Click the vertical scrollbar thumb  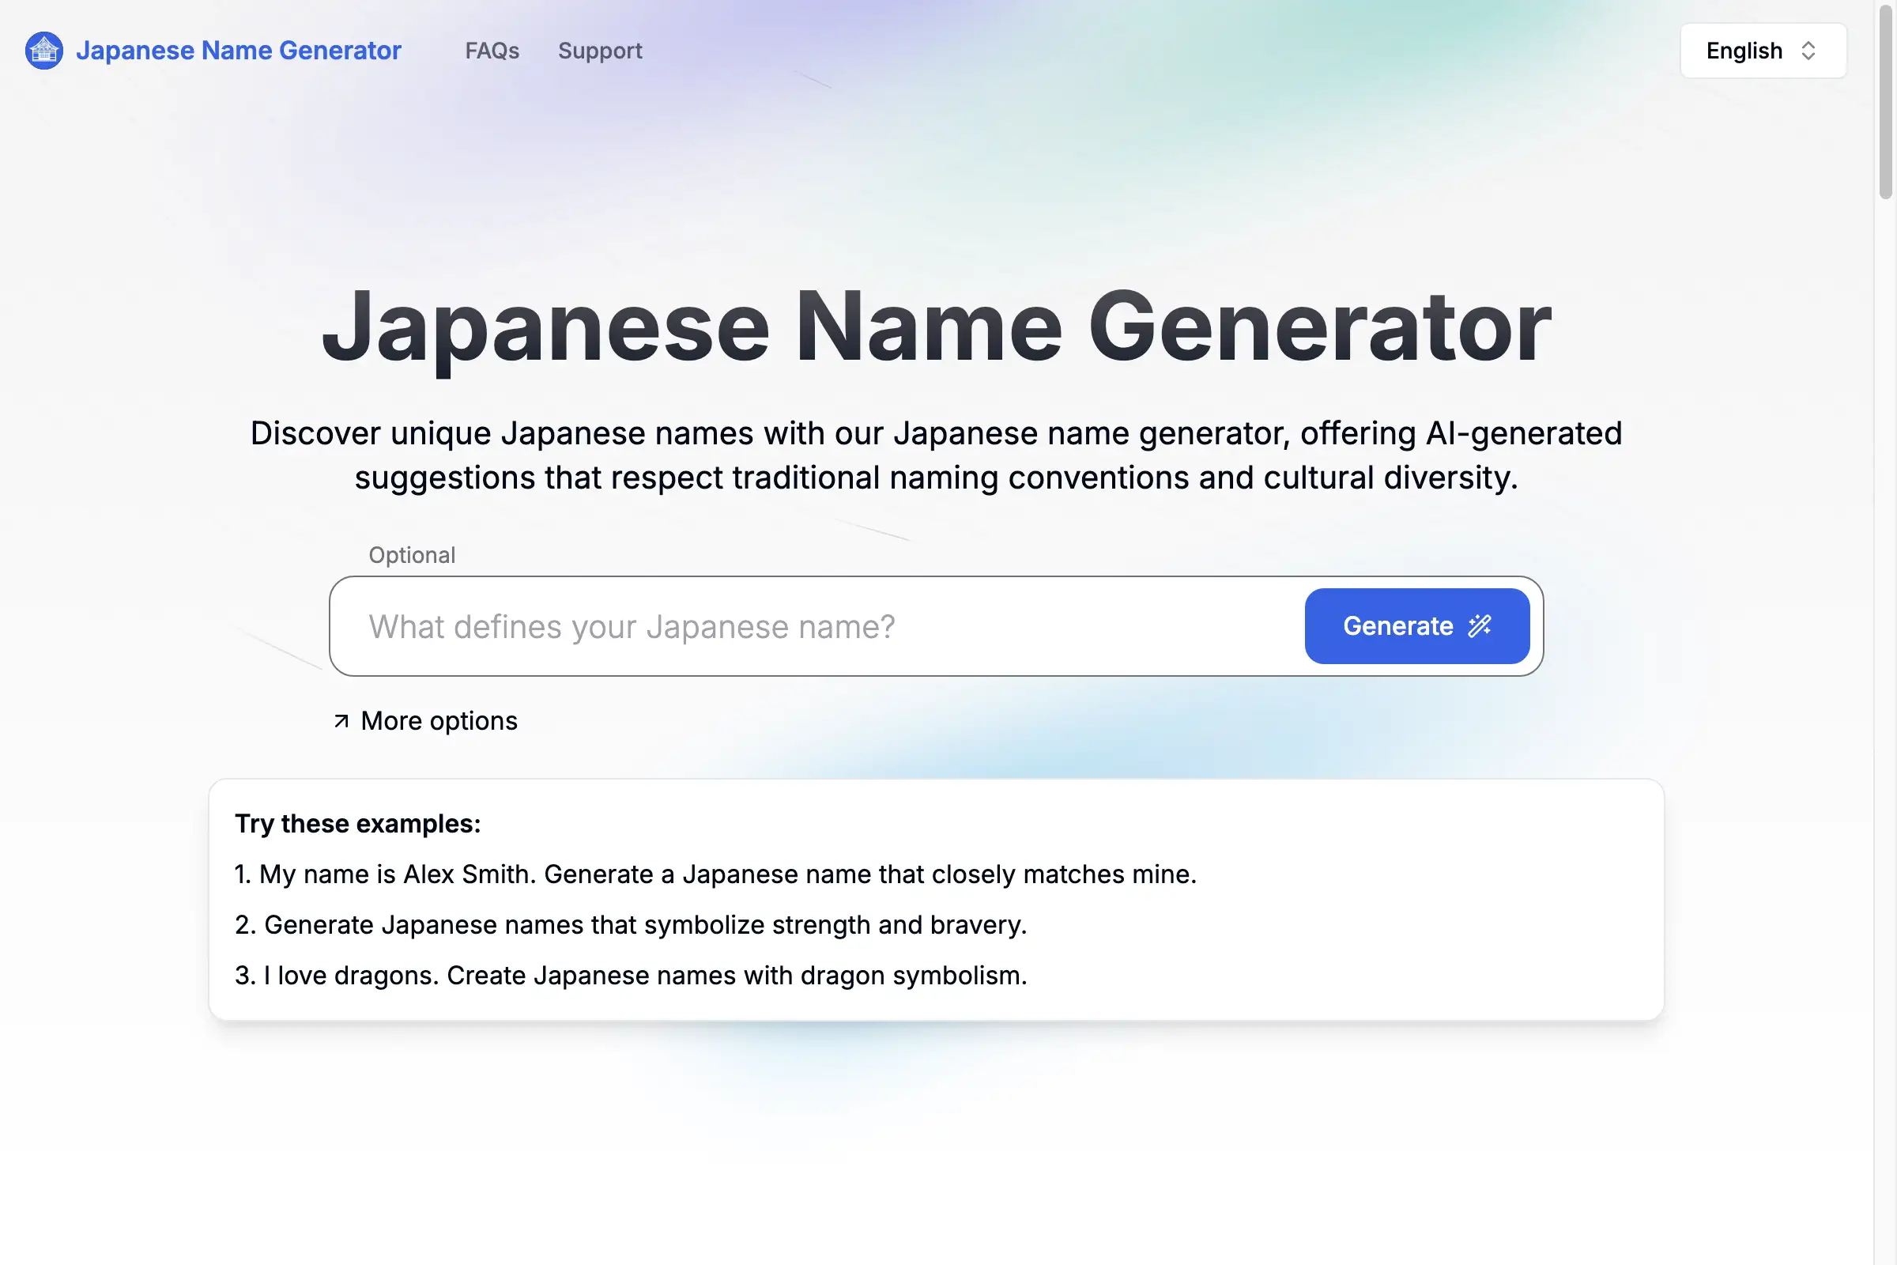(1885, 101)
